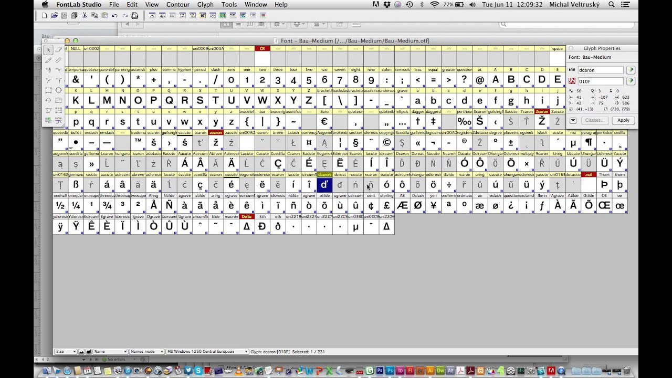The width and height of the screenshot is (672, 378).
Task: Open the Contour menu
Action: [x=177, y=4]
